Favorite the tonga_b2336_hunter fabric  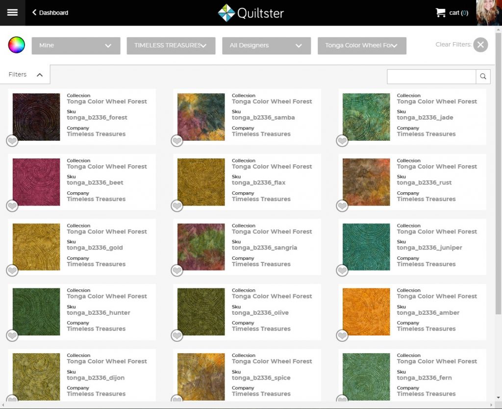click(x=12, y=335)
